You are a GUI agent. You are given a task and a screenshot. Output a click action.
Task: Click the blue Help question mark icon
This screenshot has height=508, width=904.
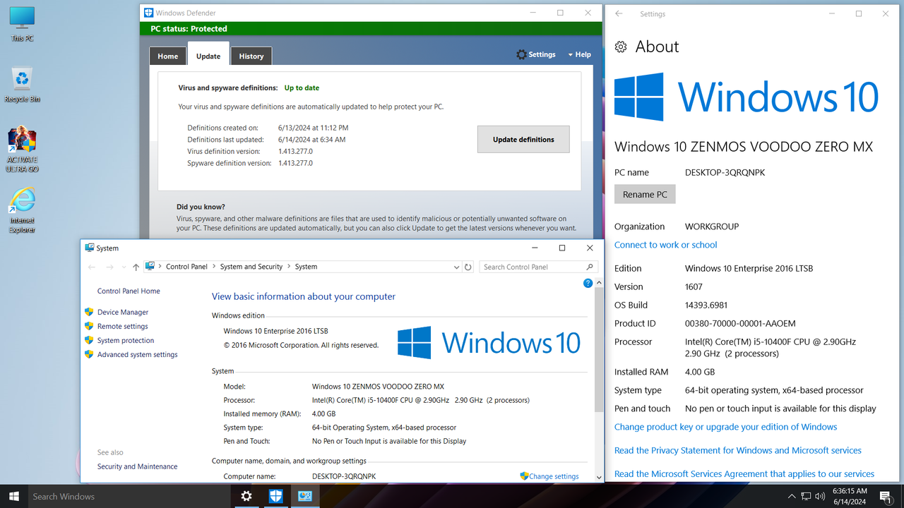point(588,283)
